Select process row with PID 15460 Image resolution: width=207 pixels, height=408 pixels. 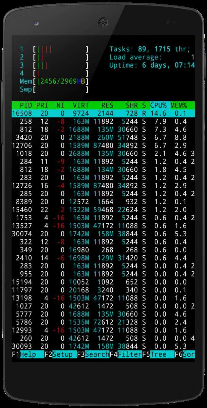coord(103,210)
